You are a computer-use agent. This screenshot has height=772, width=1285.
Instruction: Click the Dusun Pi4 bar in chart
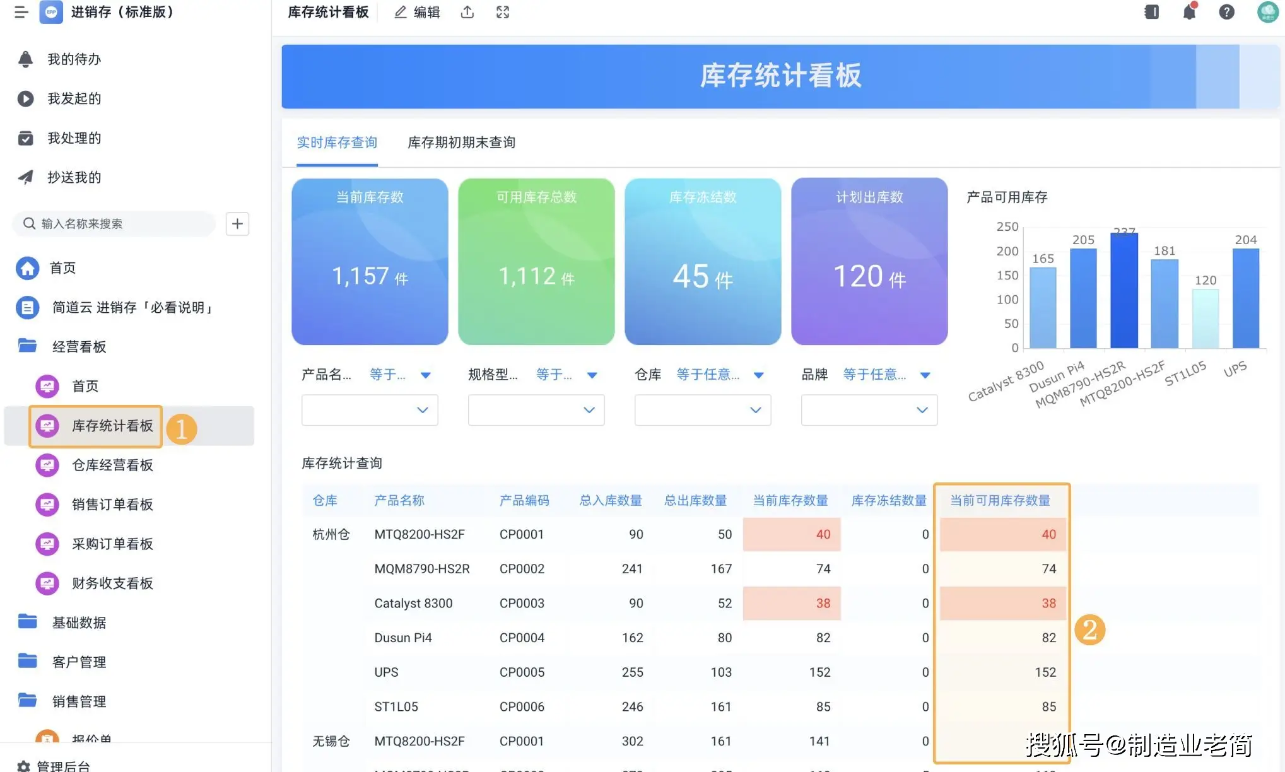click(x=1083, y=298)
